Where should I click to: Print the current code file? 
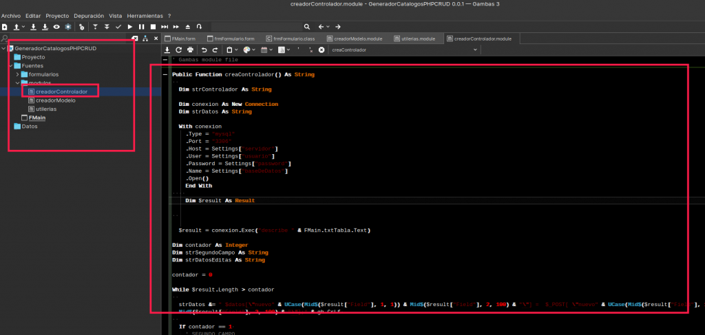tap(189, 50)
